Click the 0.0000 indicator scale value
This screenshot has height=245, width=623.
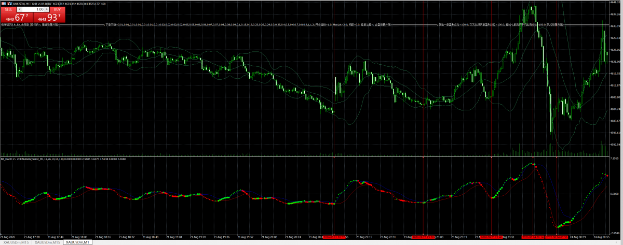pyautogui.click(x=615, y=194)
